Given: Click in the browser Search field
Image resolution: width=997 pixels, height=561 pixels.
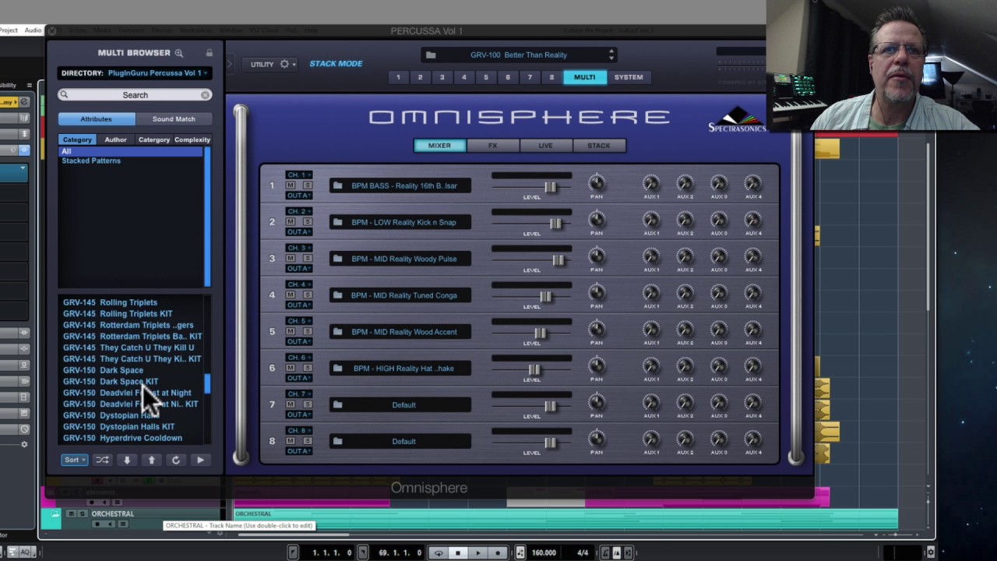Looking at the screenshot, I should coord(135,95).
